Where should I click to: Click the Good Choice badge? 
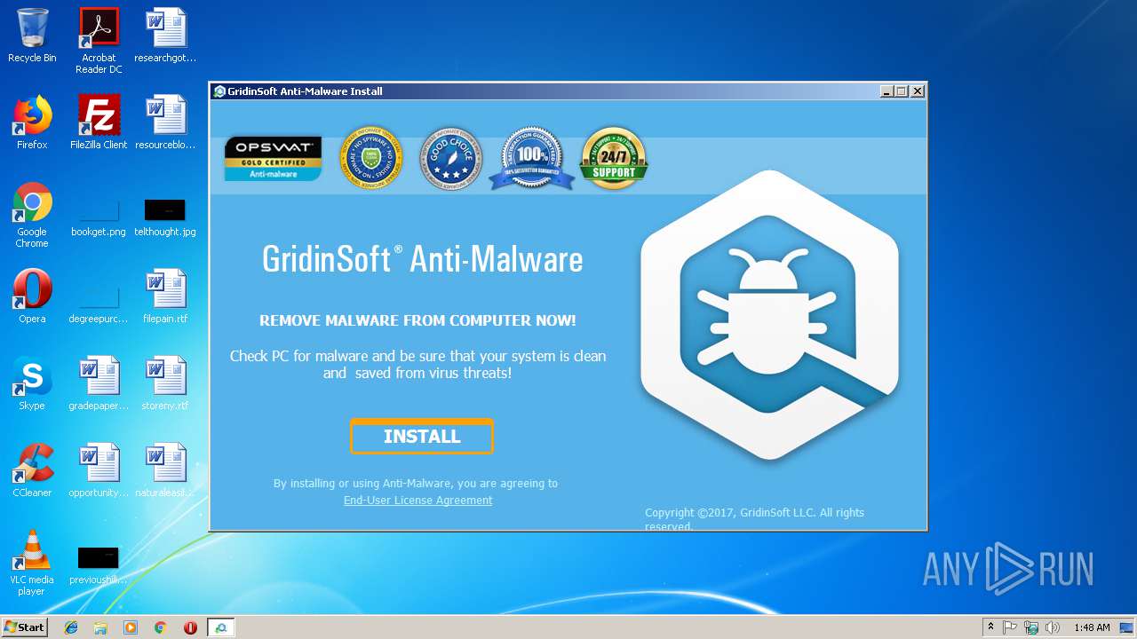coord(451,158)
